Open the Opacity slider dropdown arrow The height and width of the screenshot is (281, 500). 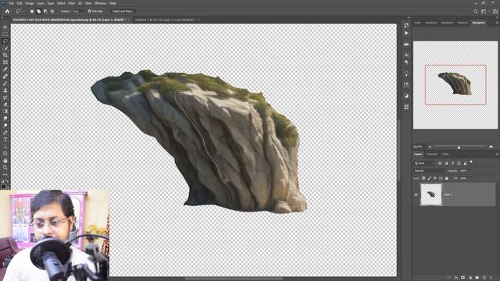470,171
